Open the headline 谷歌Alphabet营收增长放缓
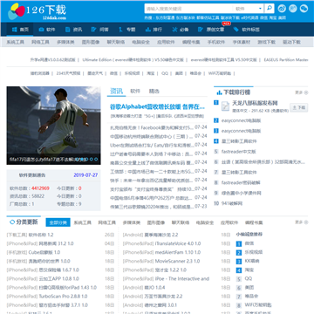The image size is (314, 314). (x=157, y=106)
